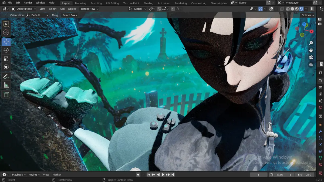Open the Playback dropdown in timeline

(x=19, y=174)
